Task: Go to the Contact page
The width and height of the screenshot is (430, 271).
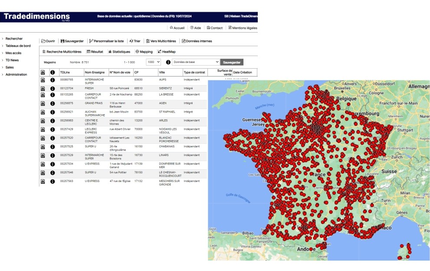Action: (215, 28)
